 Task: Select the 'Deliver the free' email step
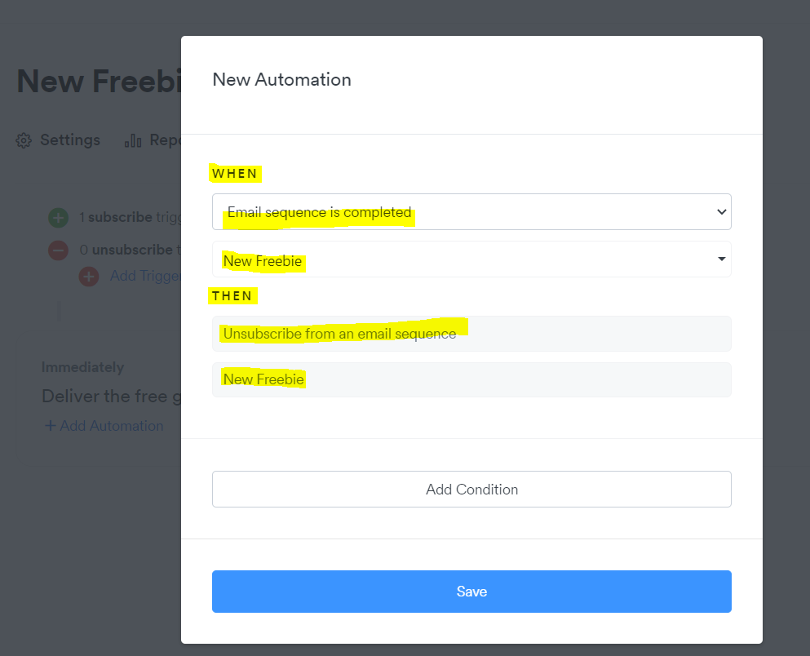pos(110,397)
